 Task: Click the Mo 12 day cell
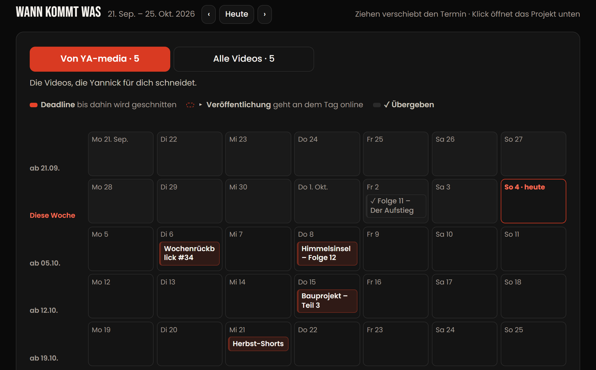coord(121,296)
